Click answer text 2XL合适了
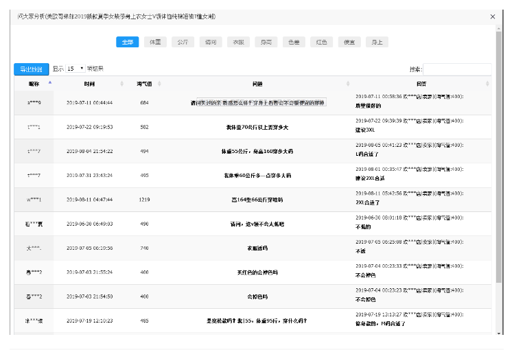This screenshot has width=514, height=350. (367, 202)
